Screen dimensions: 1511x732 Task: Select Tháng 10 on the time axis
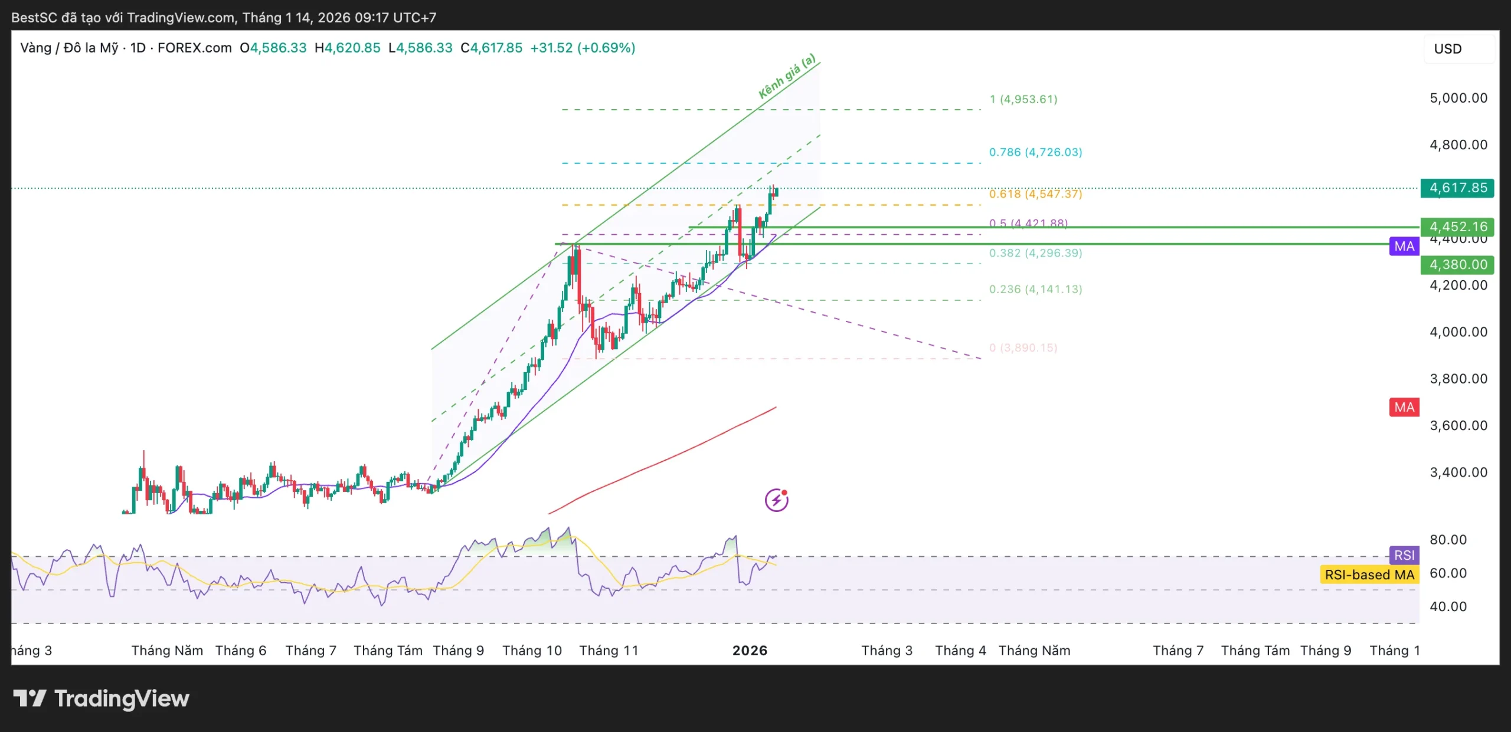pyautogui.click(x=532, y=650)
